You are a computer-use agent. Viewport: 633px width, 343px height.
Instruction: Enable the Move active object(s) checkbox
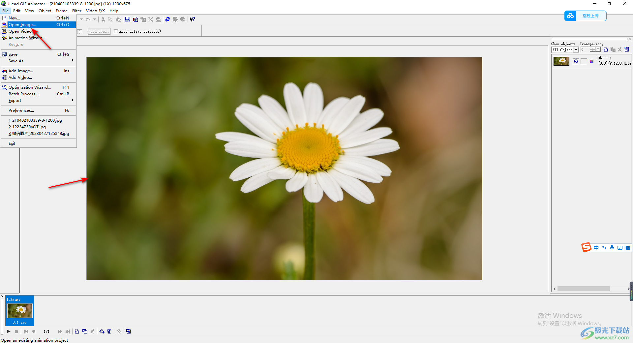point(116,32)
